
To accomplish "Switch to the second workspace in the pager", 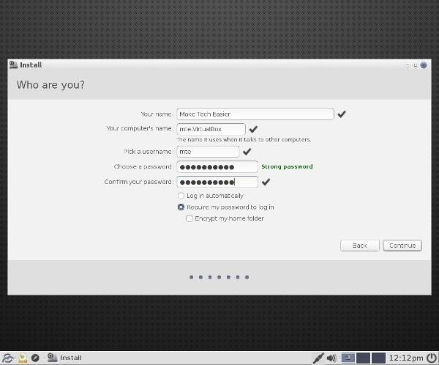I will (x=363, y=358).
